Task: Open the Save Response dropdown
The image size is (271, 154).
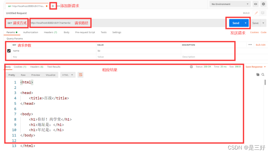Action: [256, 67]
